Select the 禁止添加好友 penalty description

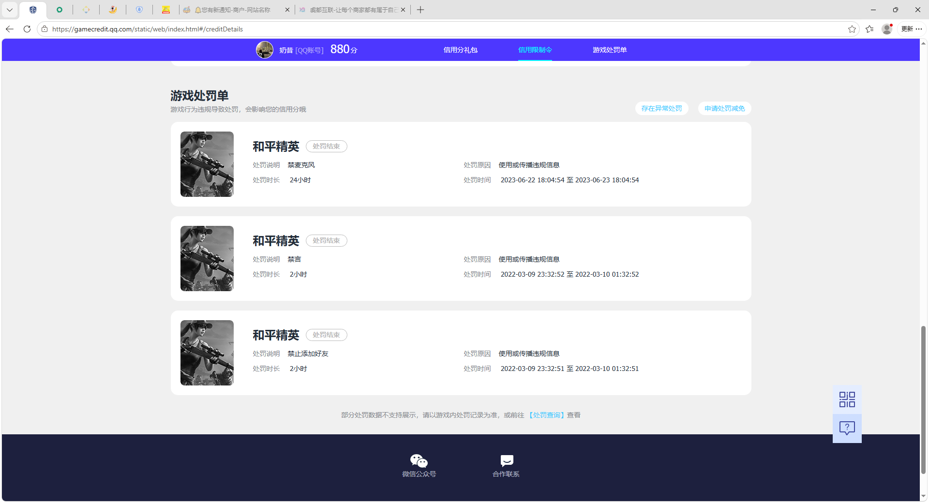point(308,354)
